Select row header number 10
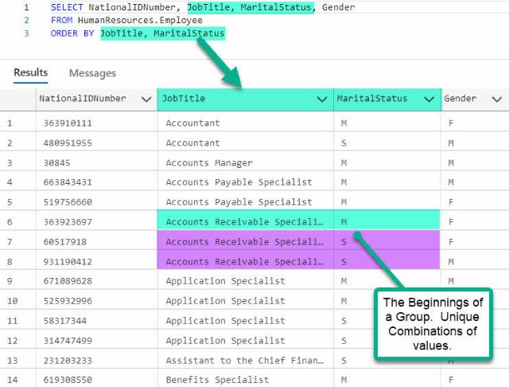 pyautogui.click(x=13, y=301)
